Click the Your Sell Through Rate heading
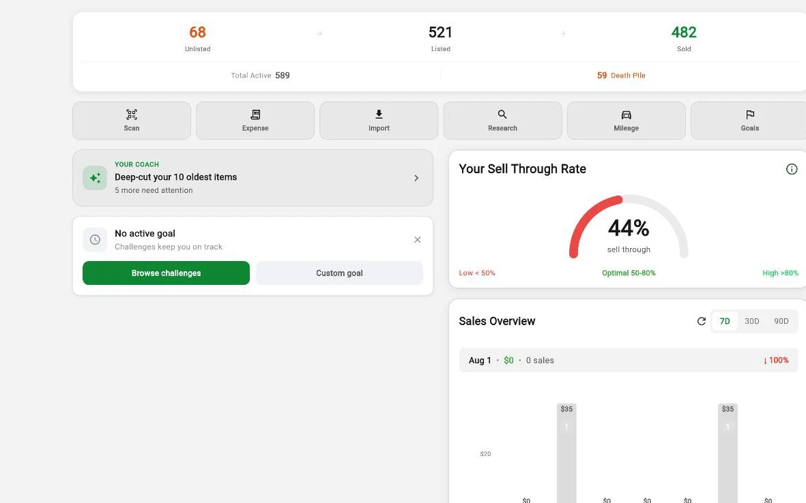Viewport: 806px width, 503px height. [522, 169]
